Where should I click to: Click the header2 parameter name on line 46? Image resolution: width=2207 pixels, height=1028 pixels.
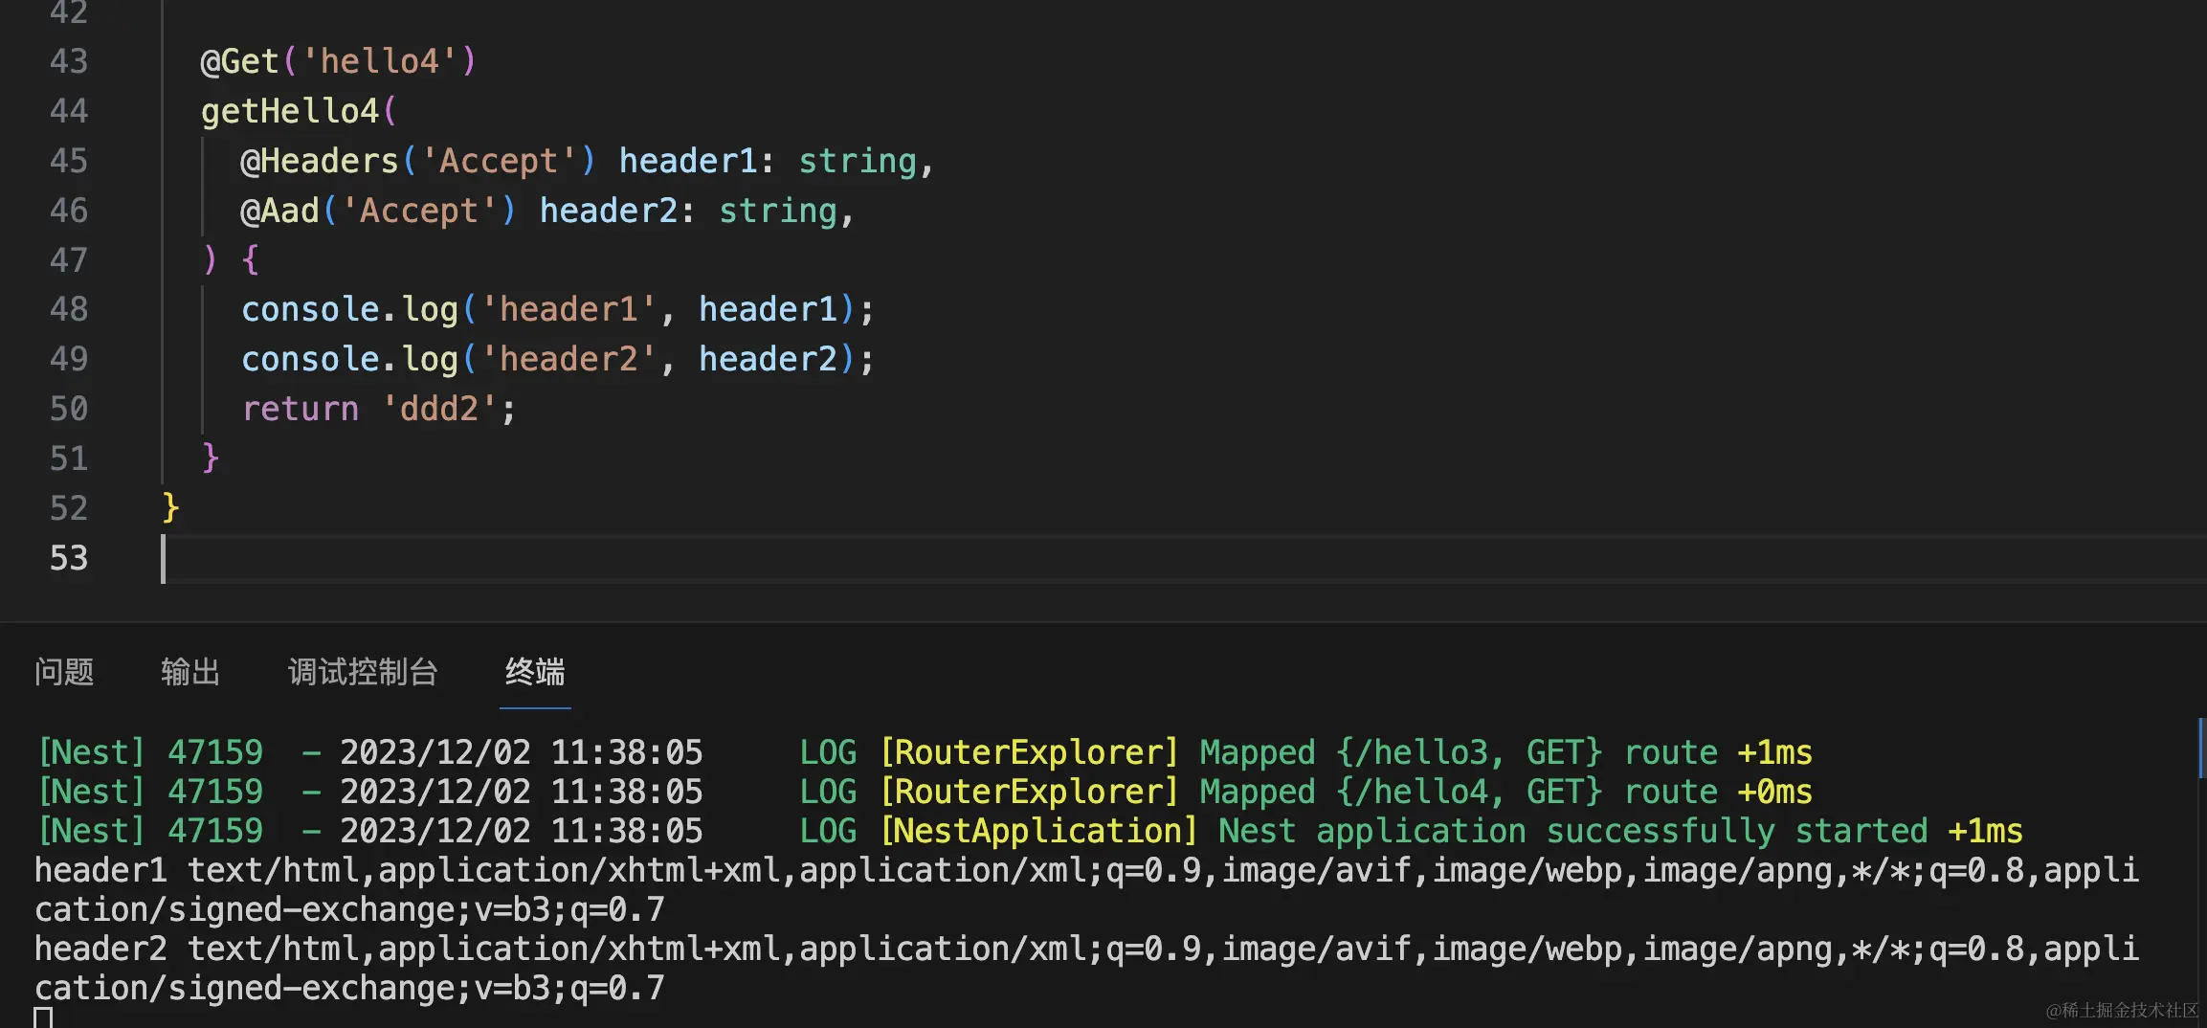(x=609, y=211)
